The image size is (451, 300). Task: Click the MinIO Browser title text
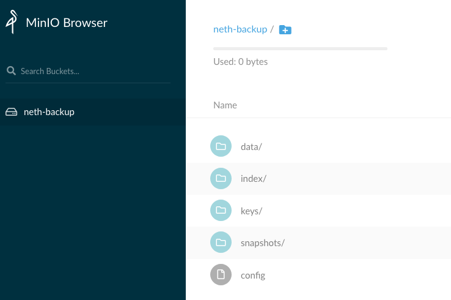tap(67, 23)
